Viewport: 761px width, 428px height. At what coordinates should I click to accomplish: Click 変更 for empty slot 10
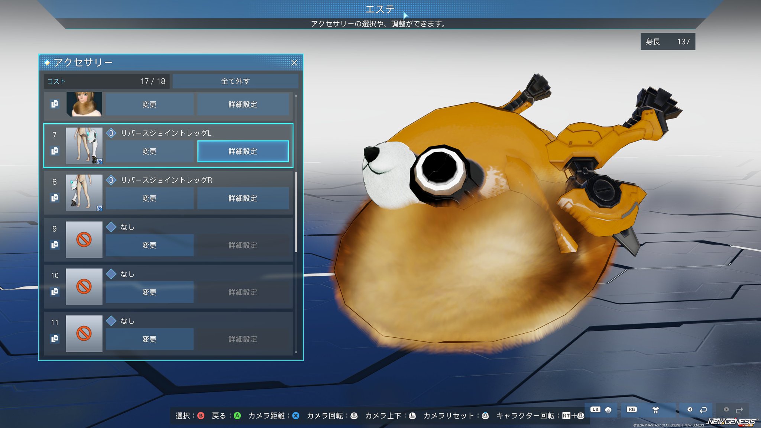coord(149,292)
